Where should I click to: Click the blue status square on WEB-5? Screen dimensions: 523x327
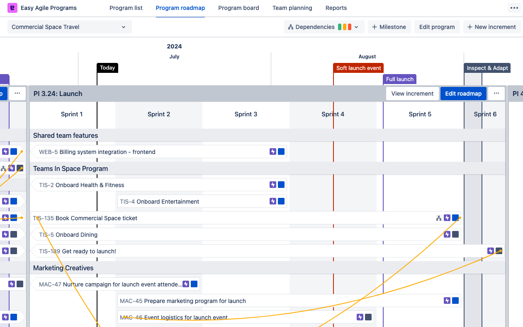281,152
